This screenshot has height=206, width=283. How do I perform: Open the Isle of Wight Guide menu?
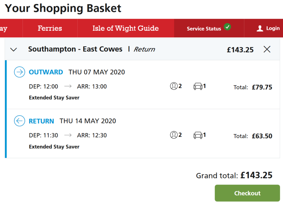[126, 28]
